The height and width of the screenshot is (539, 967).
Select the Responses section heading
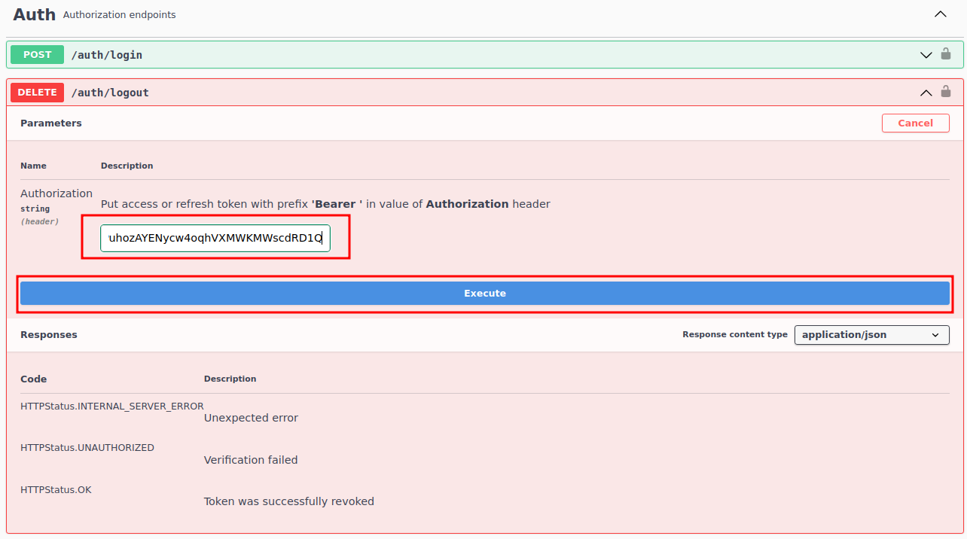49,335
